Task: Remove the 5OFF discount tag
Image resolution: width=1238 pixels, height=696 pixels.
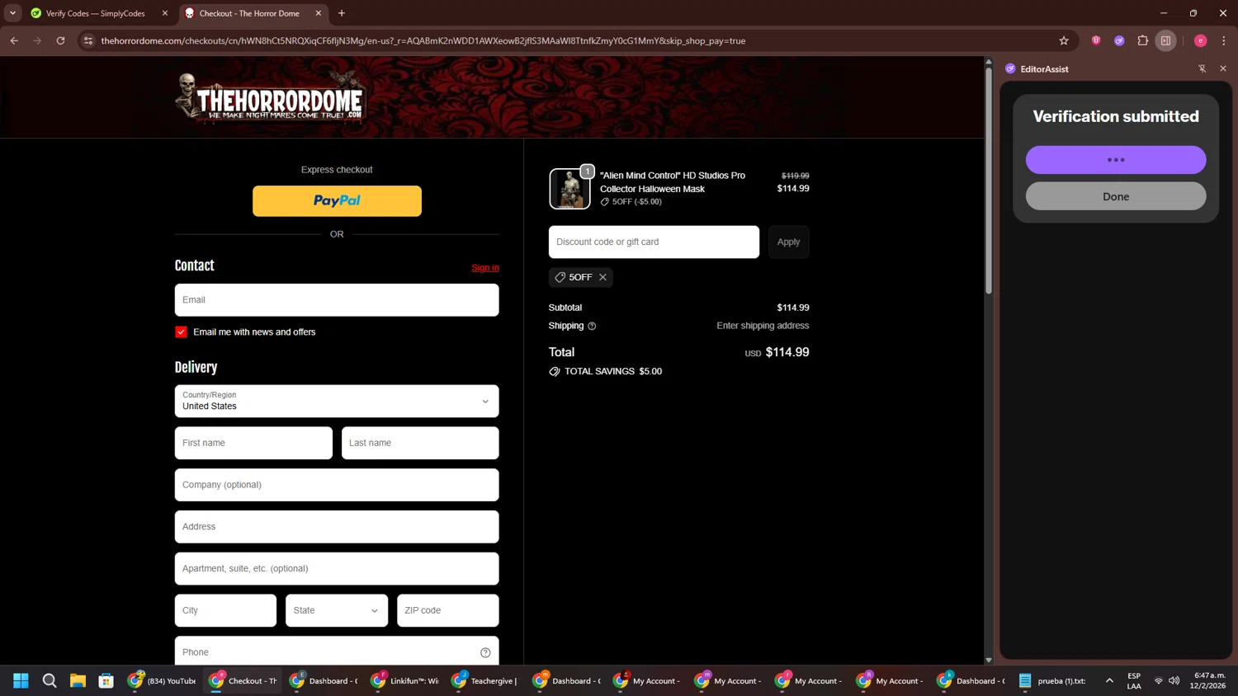Action: tap(603, 277)
